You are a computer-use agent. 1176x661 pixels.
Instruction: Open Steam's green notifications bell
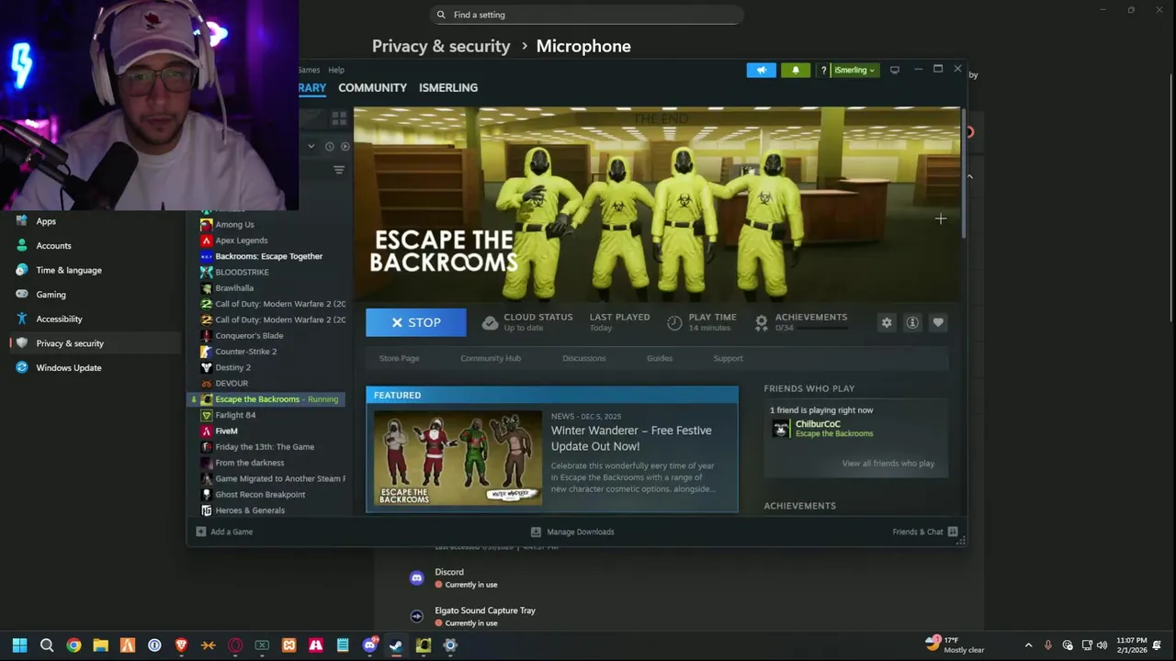[x=796, y=70]
